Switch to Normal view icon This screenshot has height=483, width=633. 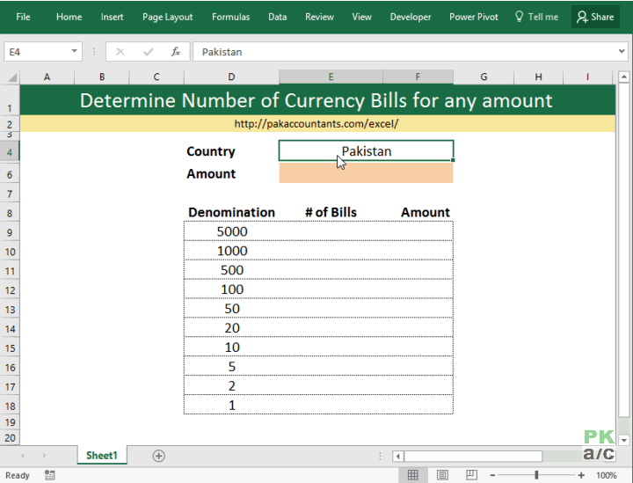pos(412,475)
